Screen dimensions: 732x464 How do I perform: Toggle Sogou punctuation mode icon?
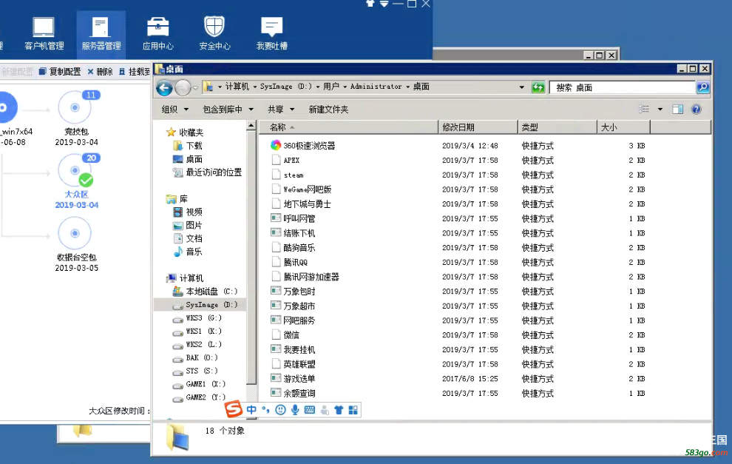pyautogui.click(x=265, y=410)
